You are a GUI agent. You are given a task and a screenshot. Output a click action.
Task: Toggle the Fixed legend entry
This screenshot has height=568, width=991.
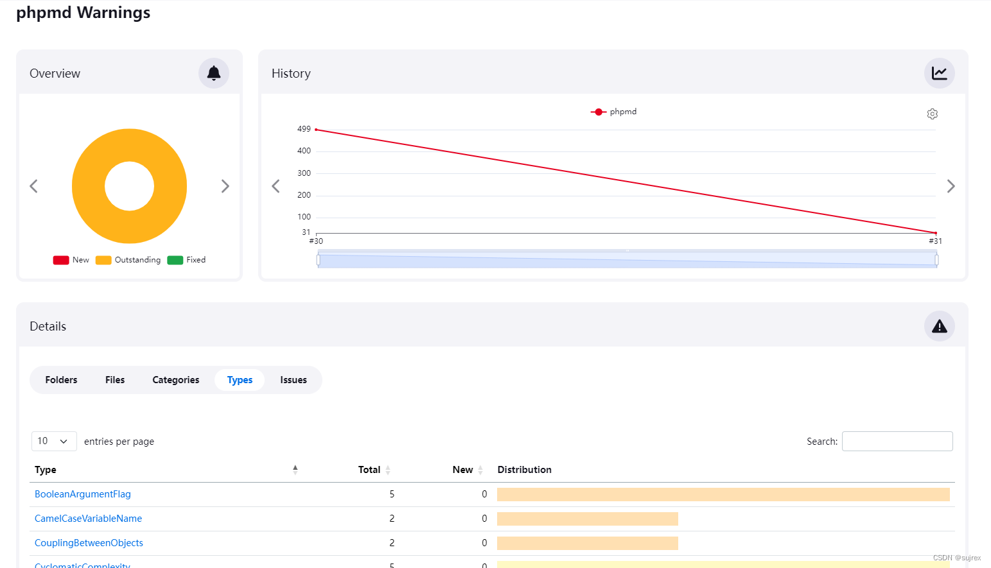click(187, 260)
